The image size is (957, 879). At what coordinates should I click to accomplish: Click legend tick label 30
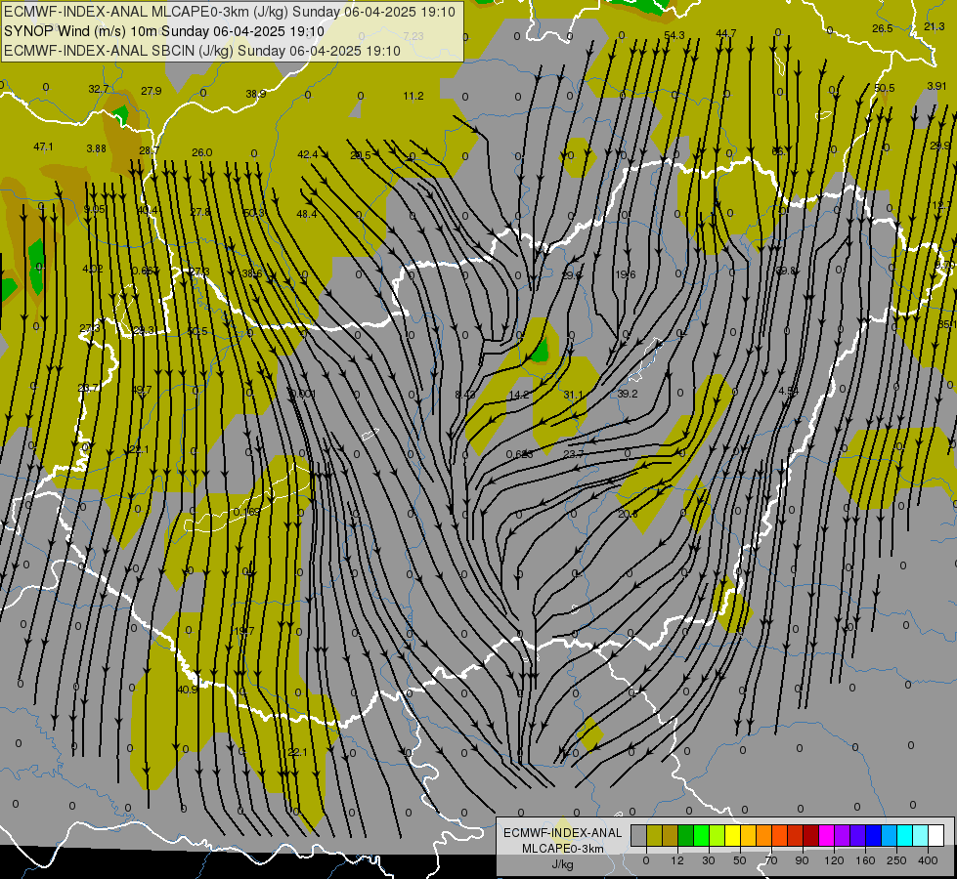708,860
